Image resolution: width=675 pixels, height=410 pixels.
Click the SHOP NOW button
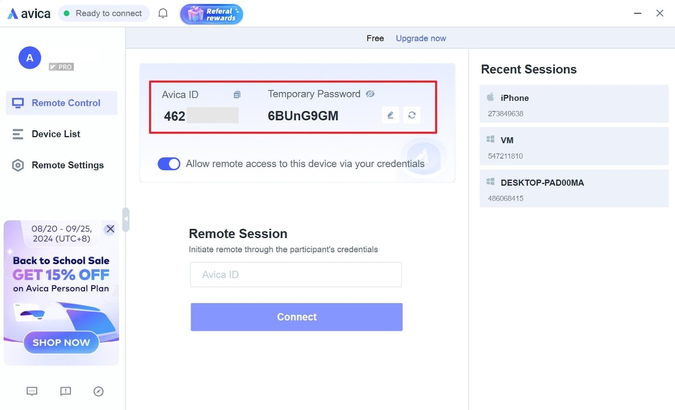pos(61,343)
